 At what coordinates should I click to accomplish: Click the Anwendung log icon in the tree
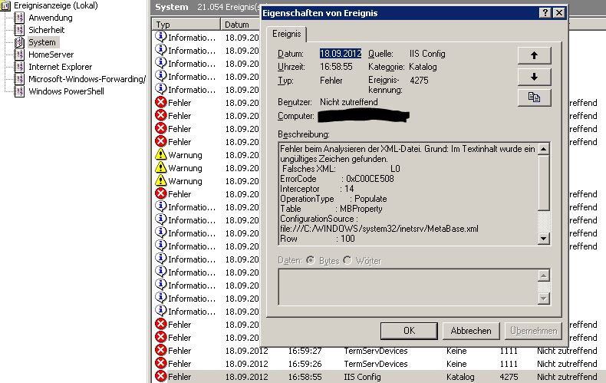pos(20,18)
